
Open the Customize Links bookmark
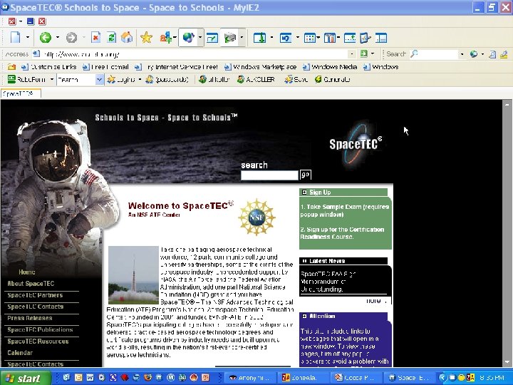(48, 67)
